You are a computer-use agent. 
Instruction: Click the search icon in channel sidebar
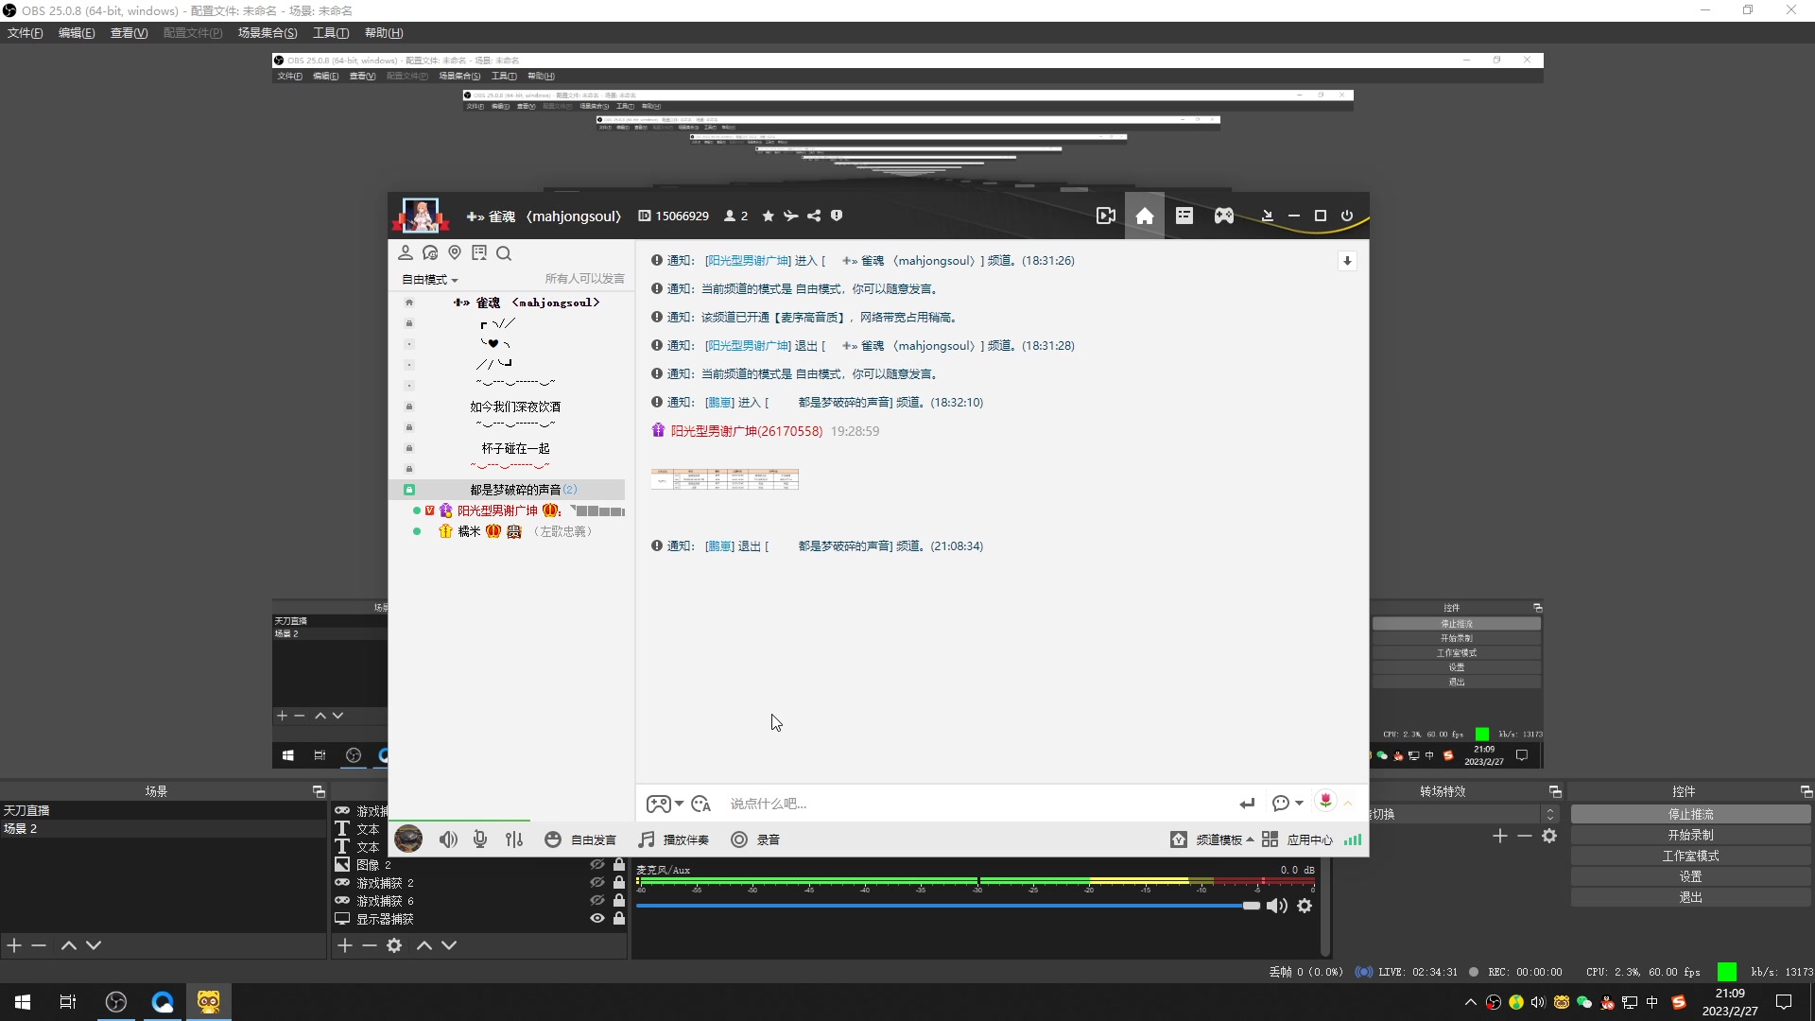click(504, 253)
